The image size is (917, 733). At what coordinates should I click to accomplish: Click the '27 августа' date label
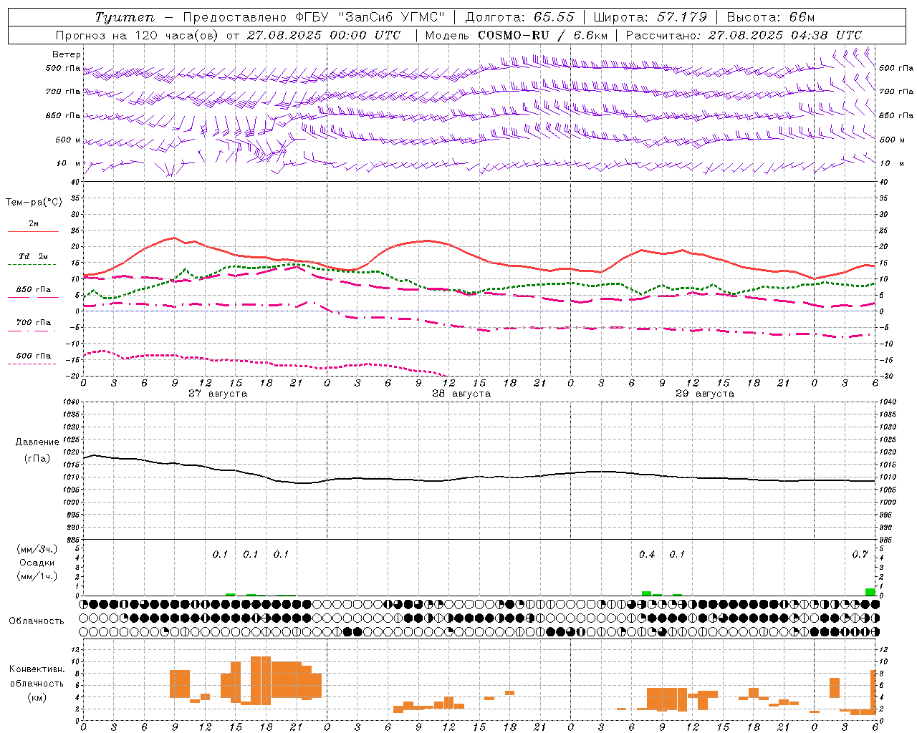[218, 394]
